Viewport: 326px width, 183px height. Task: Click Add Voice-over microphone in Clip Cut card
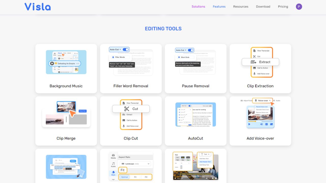click(124, 126)
